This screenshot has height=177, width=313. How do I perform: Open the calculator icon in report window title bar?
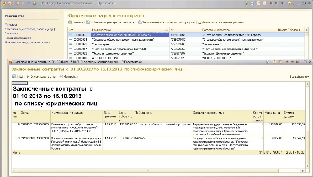pyautogui.click(x=274, y=62)
